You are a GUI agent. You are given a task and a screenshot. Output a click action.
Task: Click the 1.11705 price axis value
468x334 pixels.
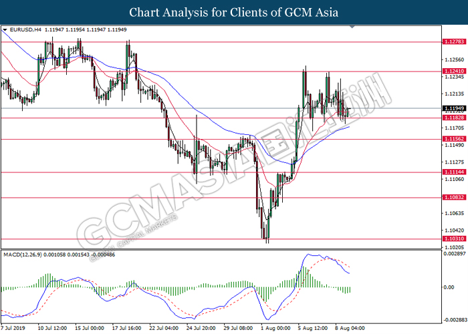click(x=455, y=128)
